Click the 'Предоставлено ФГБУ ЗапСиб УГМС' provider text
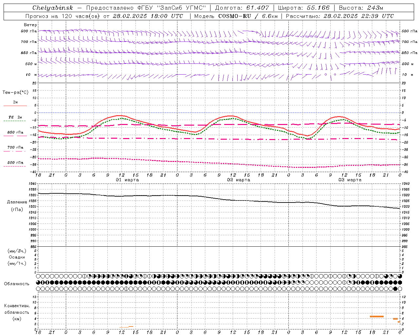 tap(146, 8)
